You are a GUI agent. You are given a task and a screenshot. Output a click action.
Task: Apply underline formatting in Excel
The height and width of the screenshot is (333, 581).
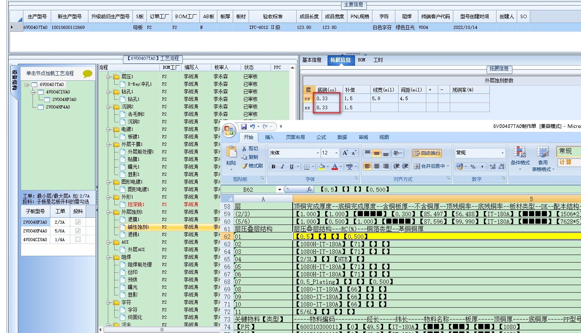291,167
